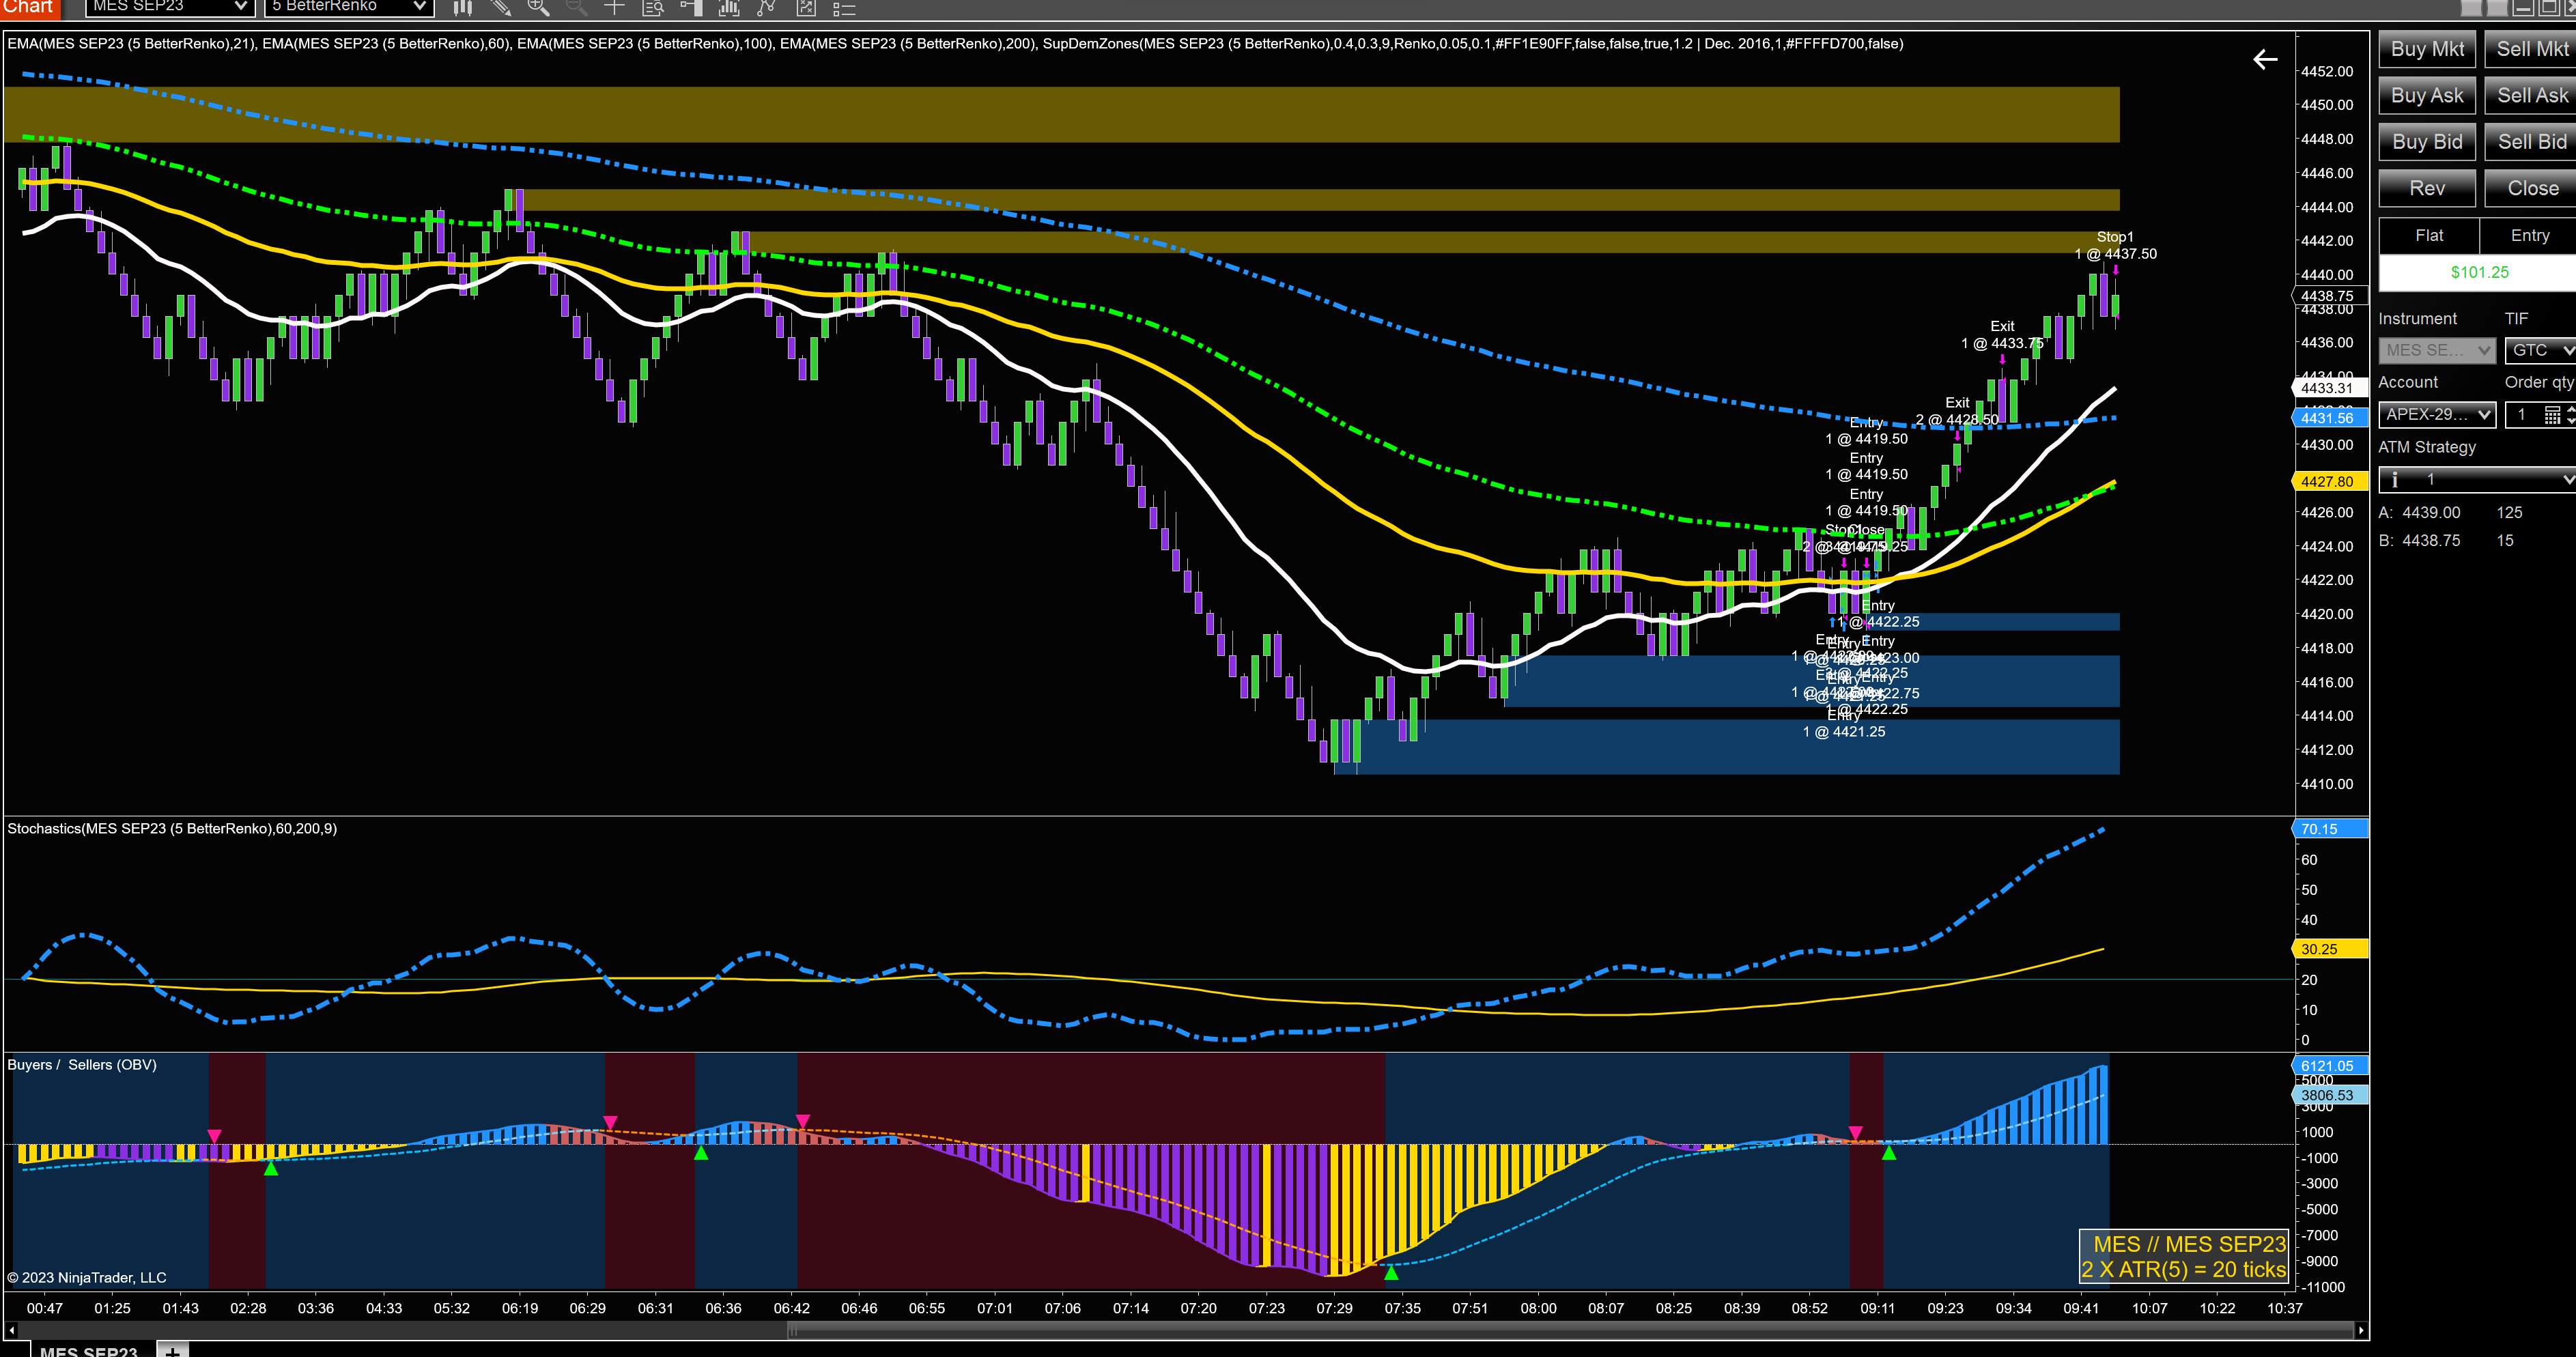
Task: Click the Flat position cell
Action: pyautogui.click(x=2429, y=236)
